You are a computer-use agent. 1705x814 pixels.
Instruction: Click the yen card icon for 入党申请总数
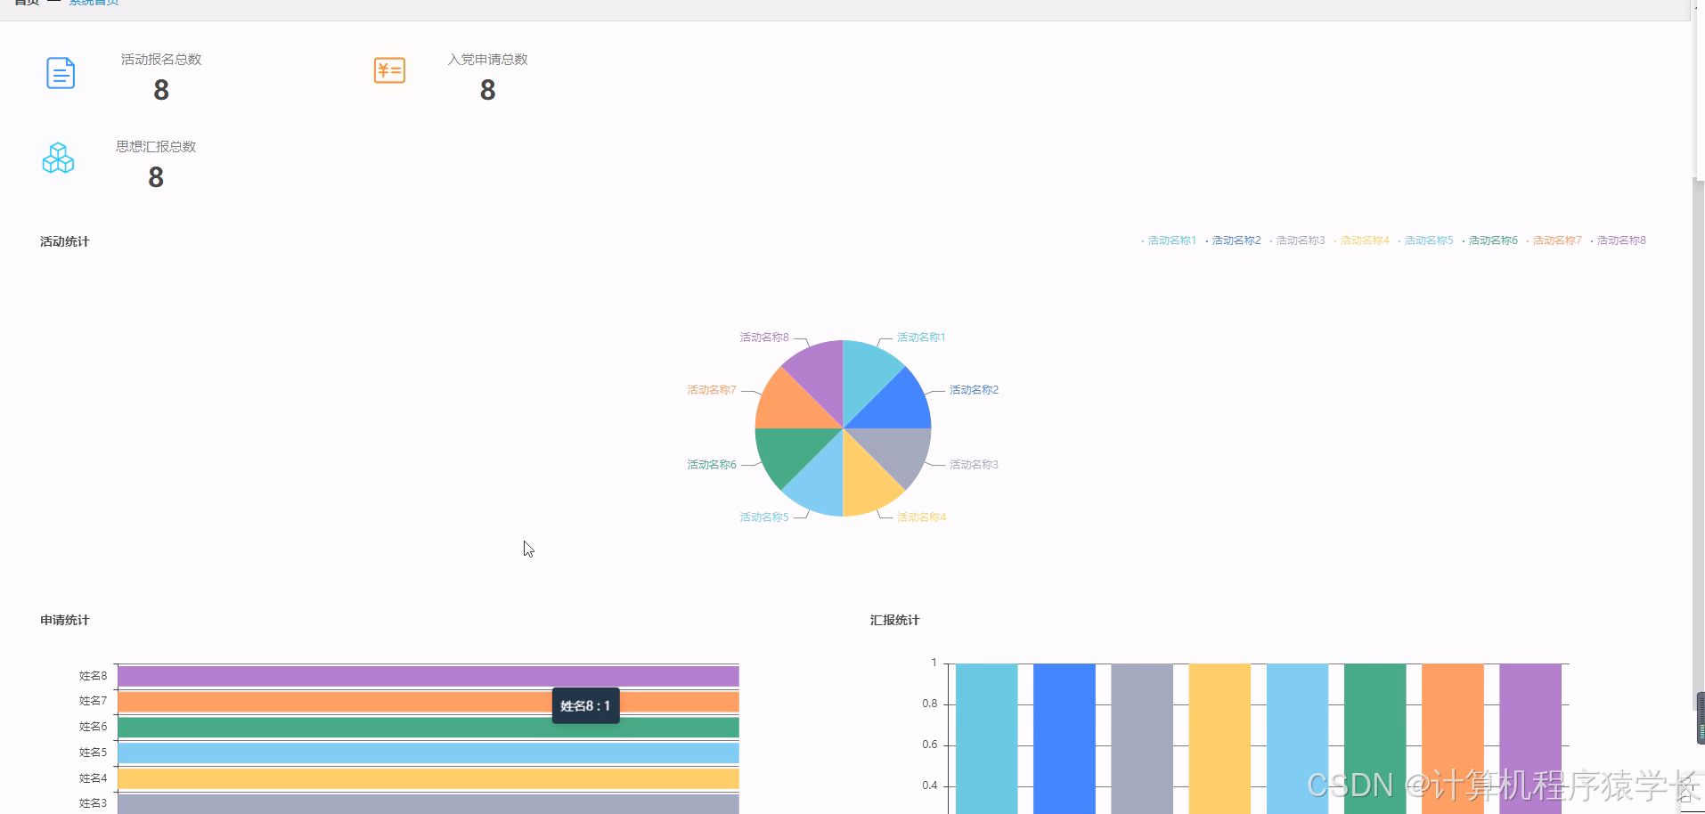389,70
